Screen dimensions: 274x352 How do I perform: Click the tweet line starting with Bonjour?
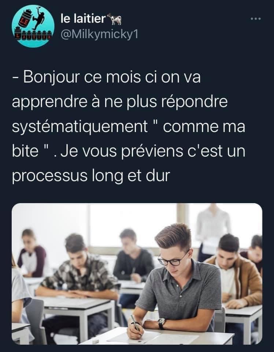107,77
